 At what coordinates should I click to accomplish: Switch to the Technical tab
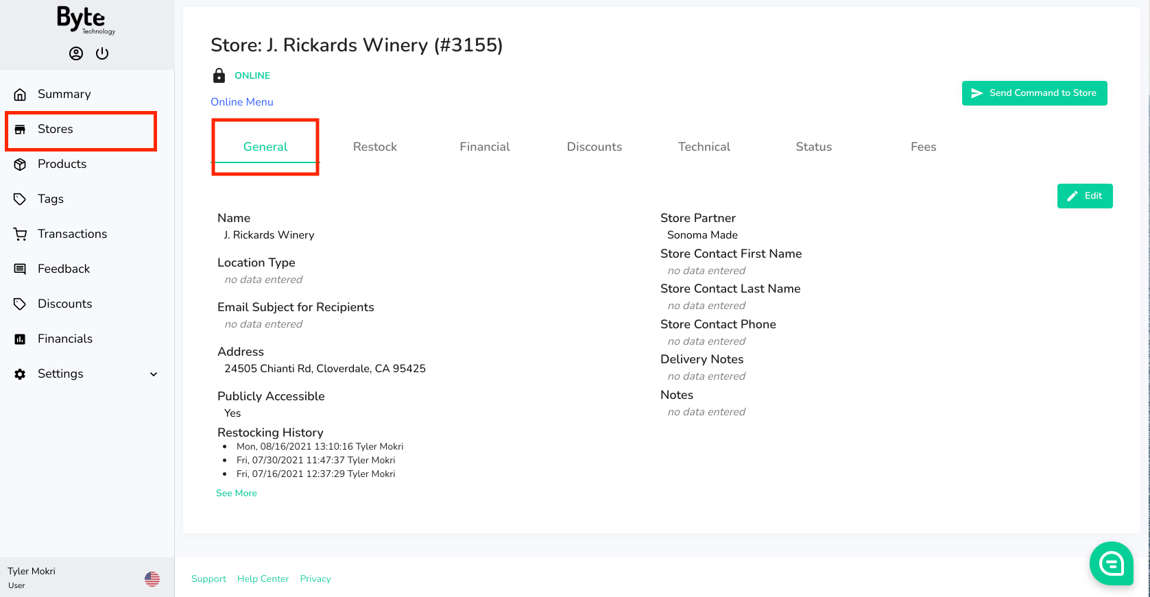(x=704, y=147)
